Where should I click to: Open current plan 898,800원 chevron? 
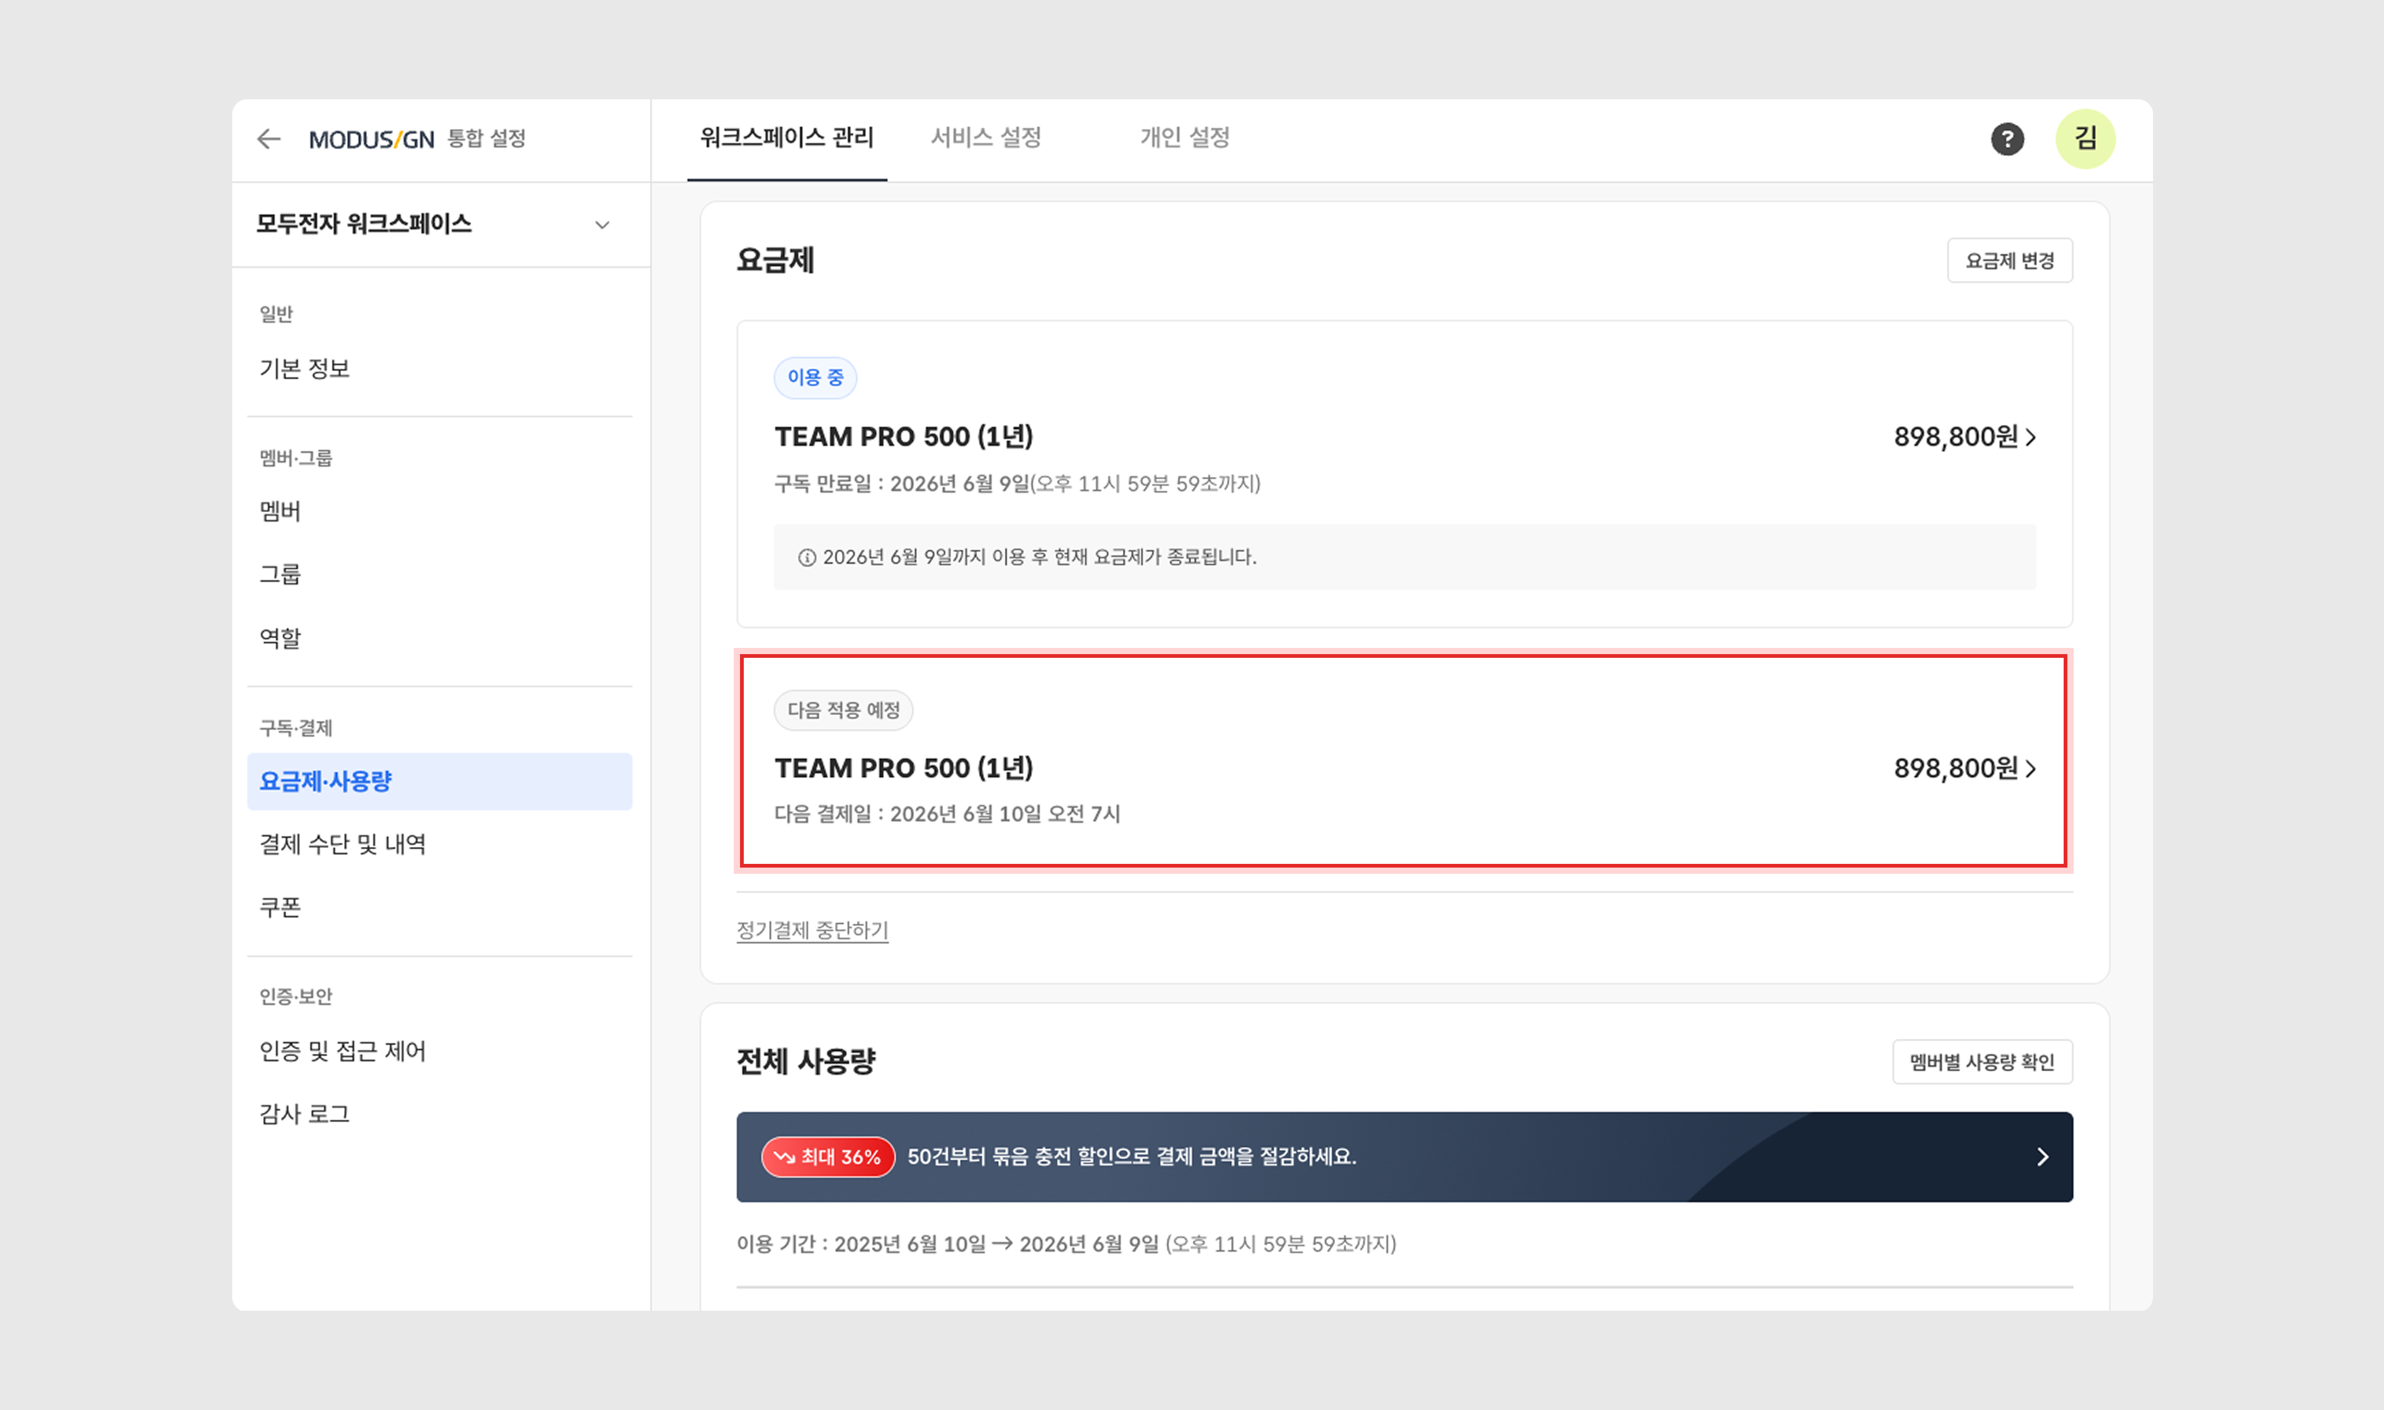coord(2031,437)
